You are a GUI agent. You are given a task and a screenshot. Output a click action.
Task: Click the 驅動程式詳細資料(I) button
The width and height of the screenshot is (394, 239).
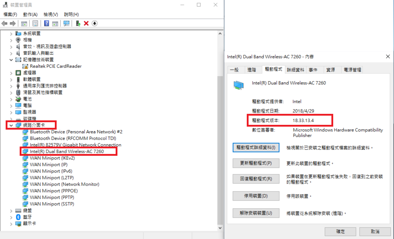(256, 148)
